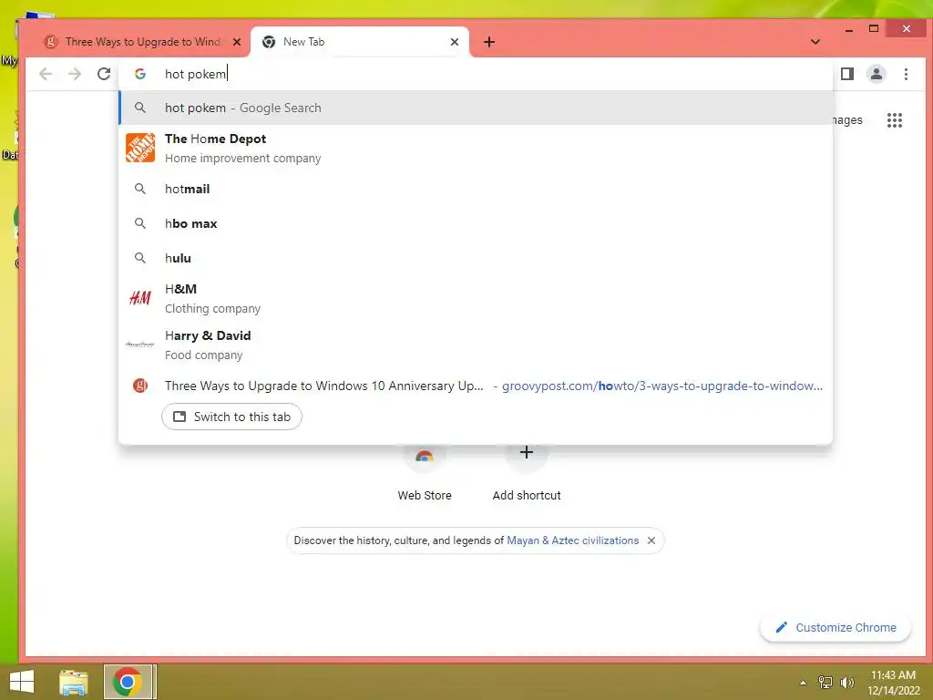Open Chrome's three-dot menu
This screenshot has height=700, width=933.
pos(906,74)
